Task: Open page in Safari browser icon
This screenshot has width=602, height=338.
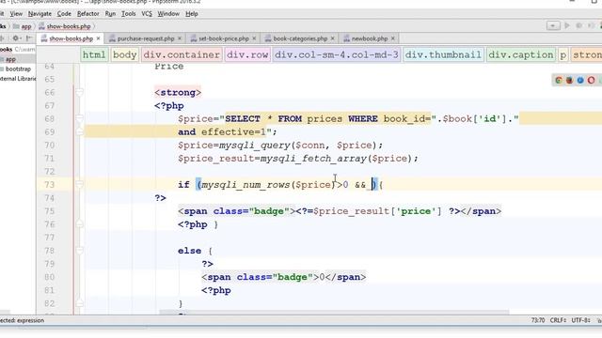Action: pos(580,80)
